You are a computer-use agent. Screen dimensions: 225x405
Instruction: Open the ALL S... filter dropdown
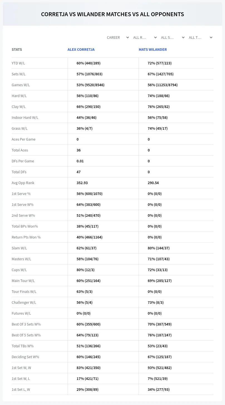coord(172,37)
